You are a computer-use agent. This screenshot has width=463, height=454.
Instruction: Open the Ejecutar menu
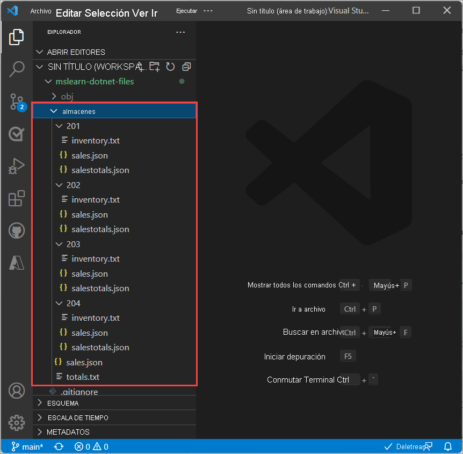(186, 11)
